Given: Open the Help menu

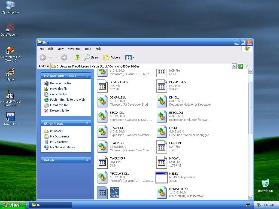Looking at the screenshot, I should click(98, 49).
